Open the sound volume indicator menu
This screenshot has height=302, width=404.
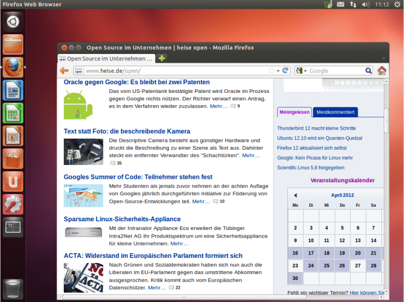(366, 5)
